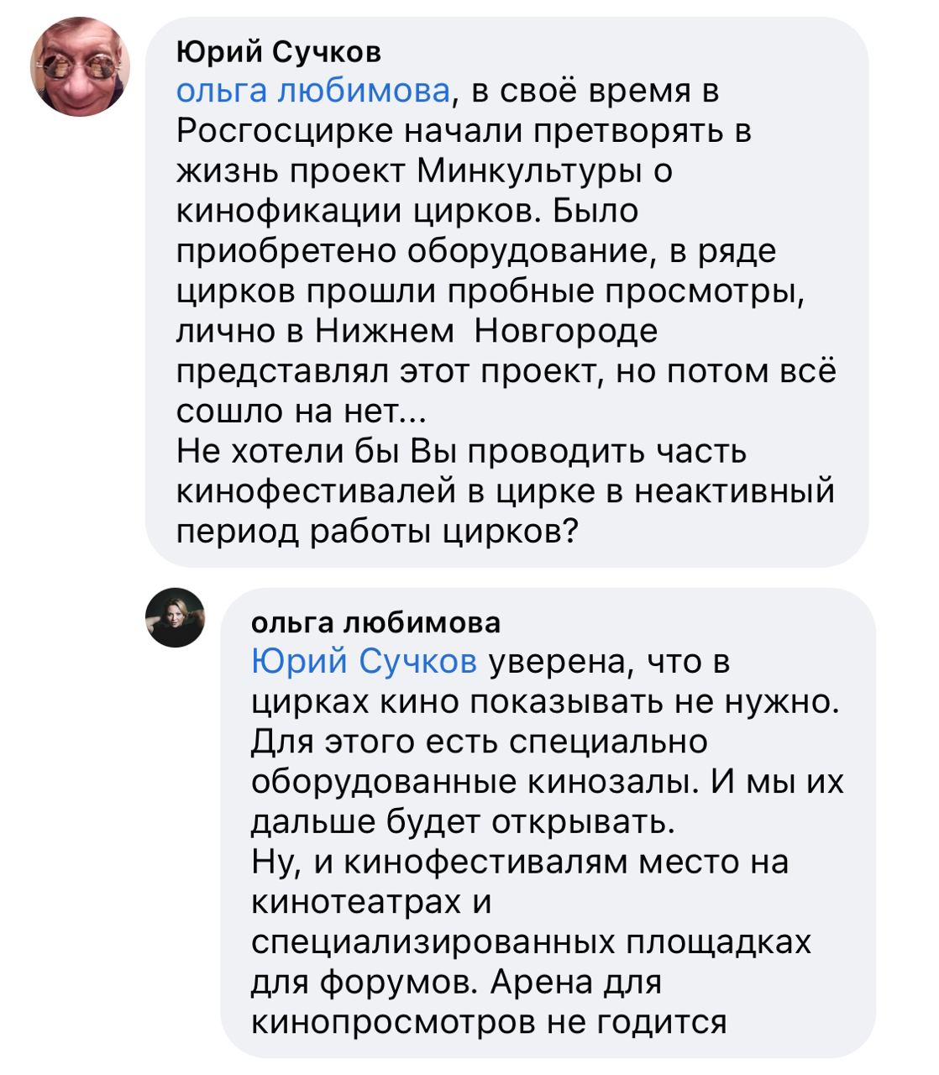Click the final line кинопросмотров не годится

[488, 1022]
